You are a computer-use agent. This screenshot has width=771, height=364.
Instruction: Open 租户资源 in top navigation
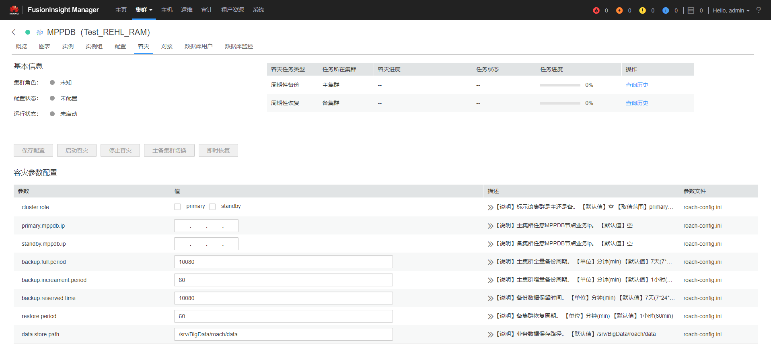click(232, 10)
